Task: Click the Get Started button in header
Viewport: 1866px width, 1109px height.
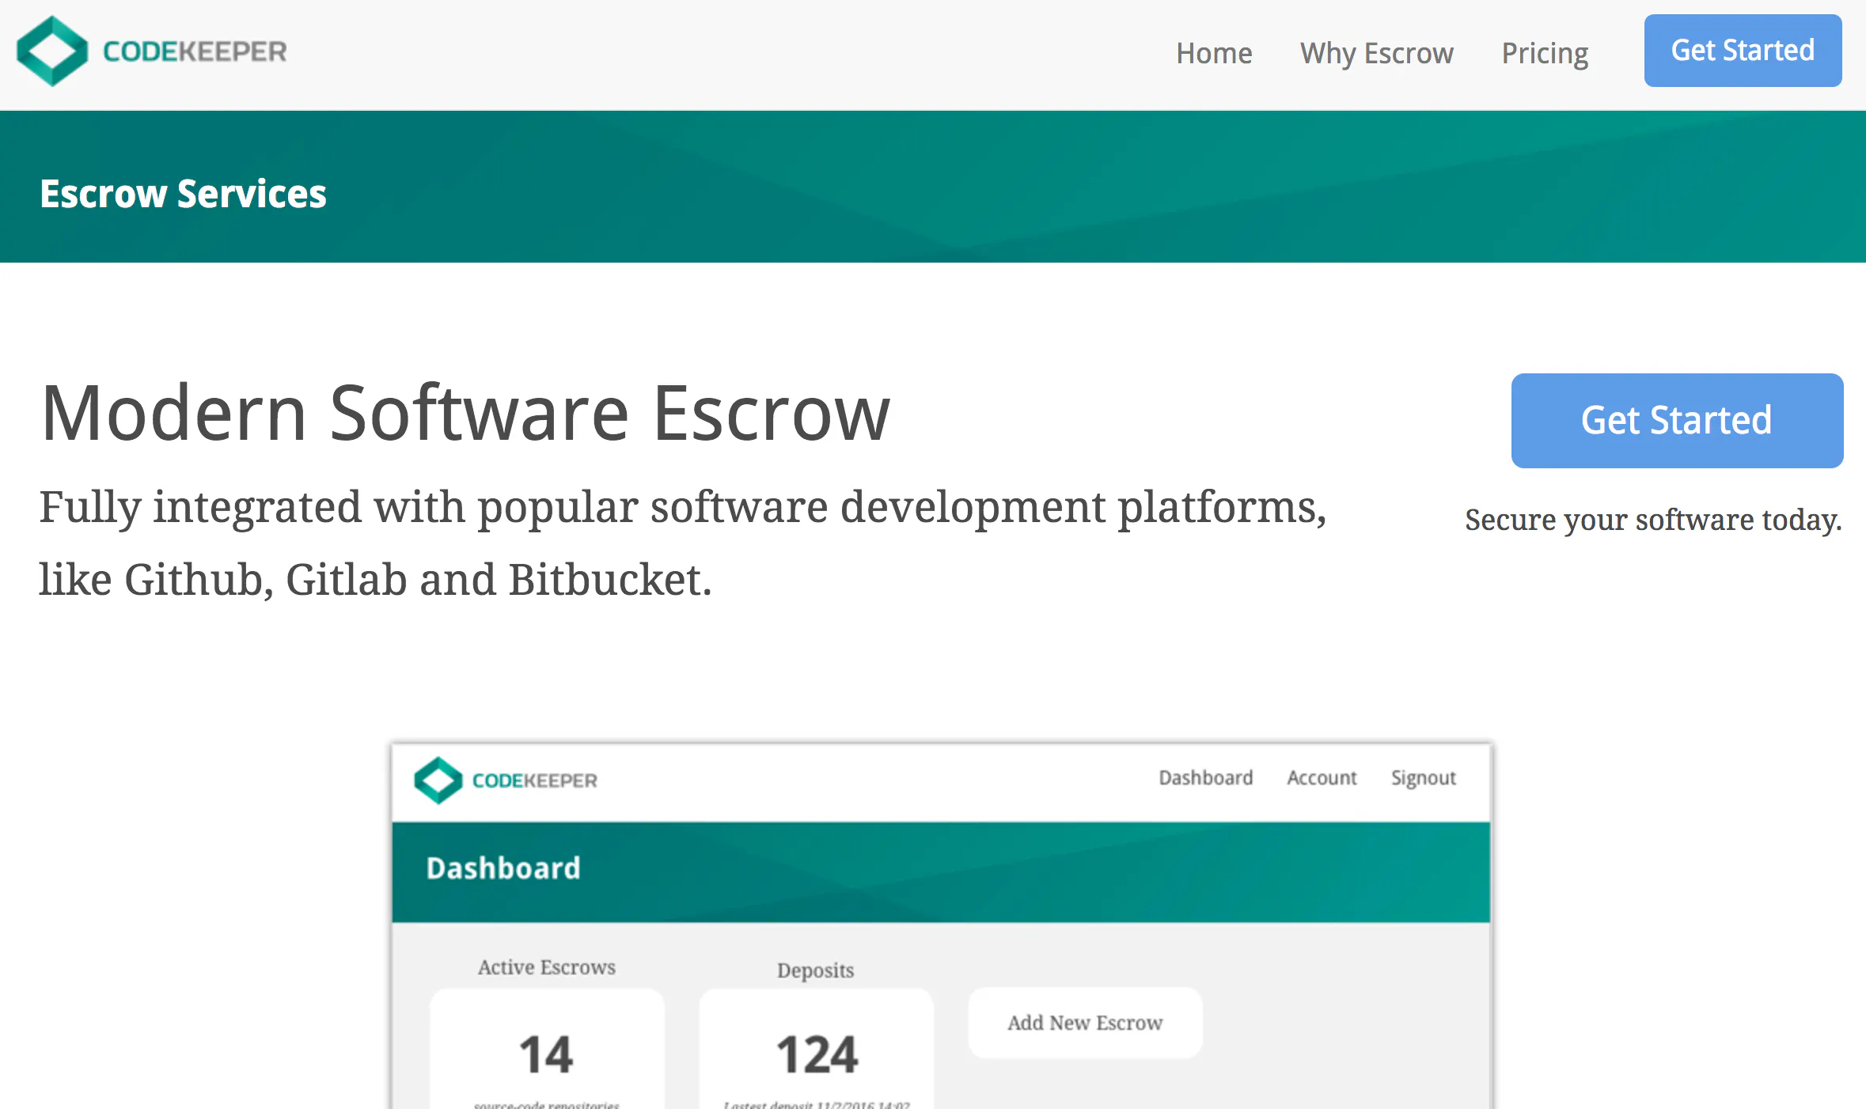Action: coord(1743,51)
